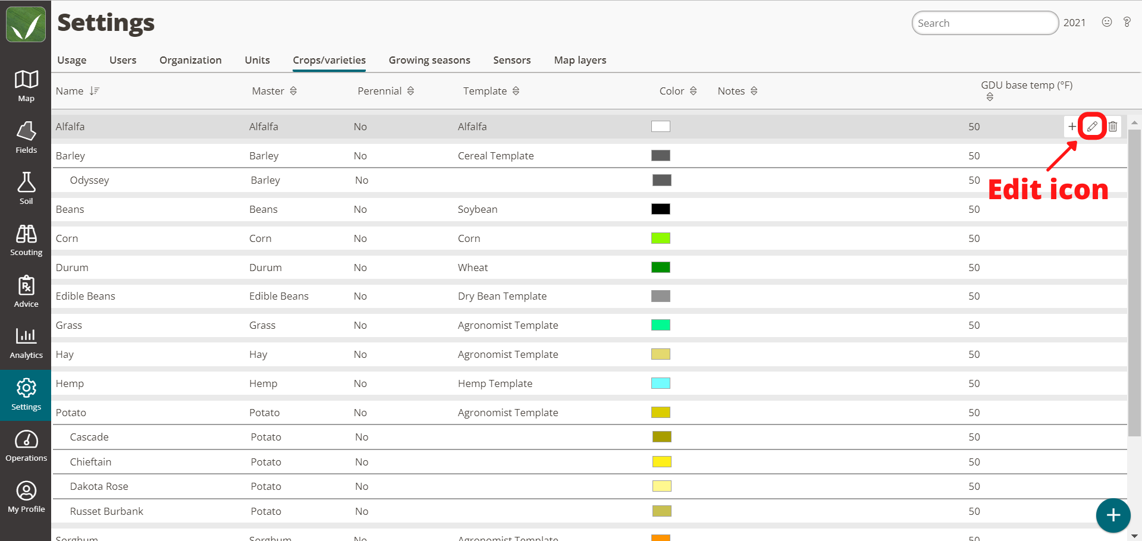
Task: Sort by the Template column
Action: point(516,91)
